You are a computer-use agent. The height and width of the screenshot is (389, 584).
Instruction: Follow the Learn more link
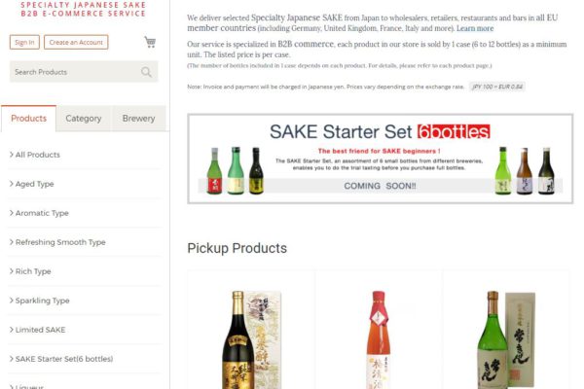(475, 28)
